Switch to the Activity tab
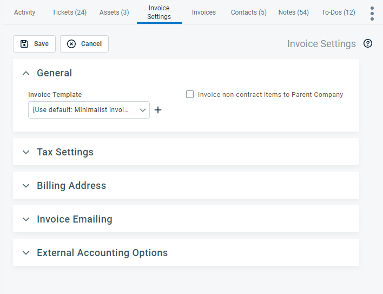The width and height of the screenshot is (383, 294). (25, 12)
